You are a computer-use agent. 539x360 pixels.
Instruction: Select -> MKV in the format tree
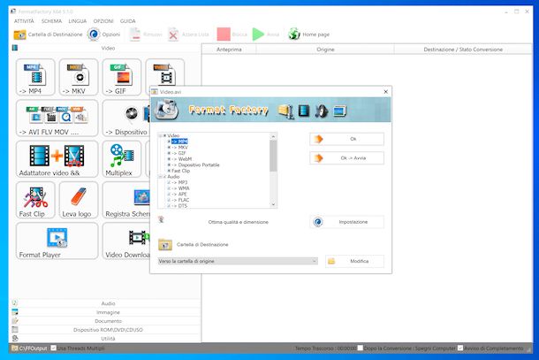(179, 148)
